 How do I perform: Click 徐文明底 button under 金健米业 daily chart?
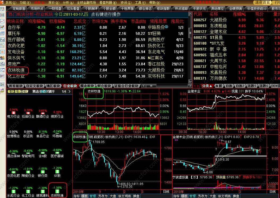[x=224, y=196]
